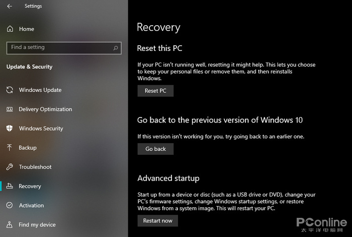Click the Go back button
Viewport: 352px width, 237px height.
click(155, 149)
